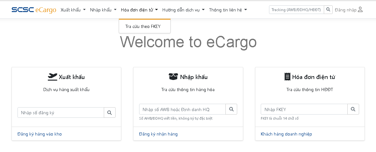The height and width of the screenshot is (152, 376).
Task: Click the user profile icon beside Đăng nhập
Action: pos(360,10)
